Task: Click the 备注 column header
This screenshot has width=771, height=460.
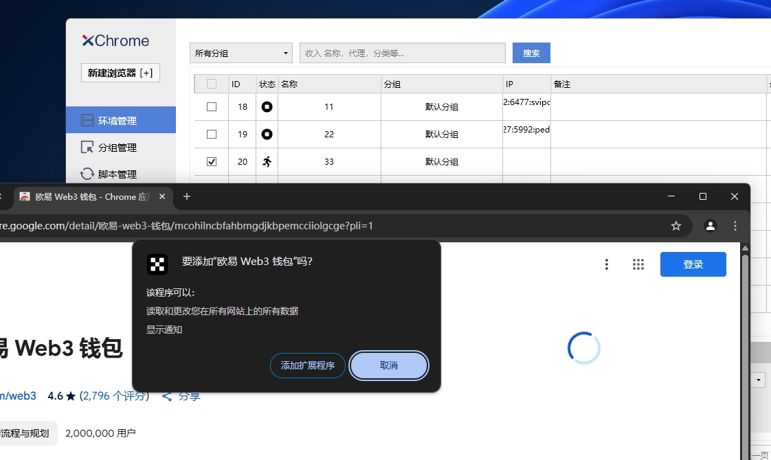Action: pyautogui.click(x=658, y=84)
